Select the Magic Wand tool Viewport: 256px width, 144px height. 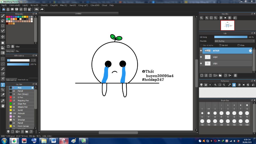click(3, 69)
